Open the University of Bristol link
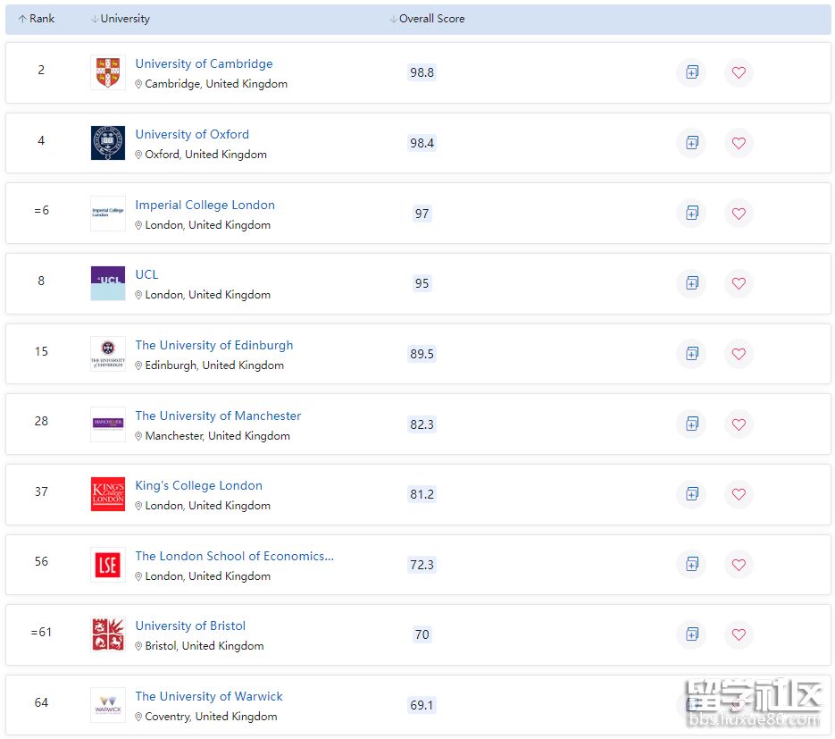This screenshot has width=835, height=739. pyautogui.click(x=190, y=626)
